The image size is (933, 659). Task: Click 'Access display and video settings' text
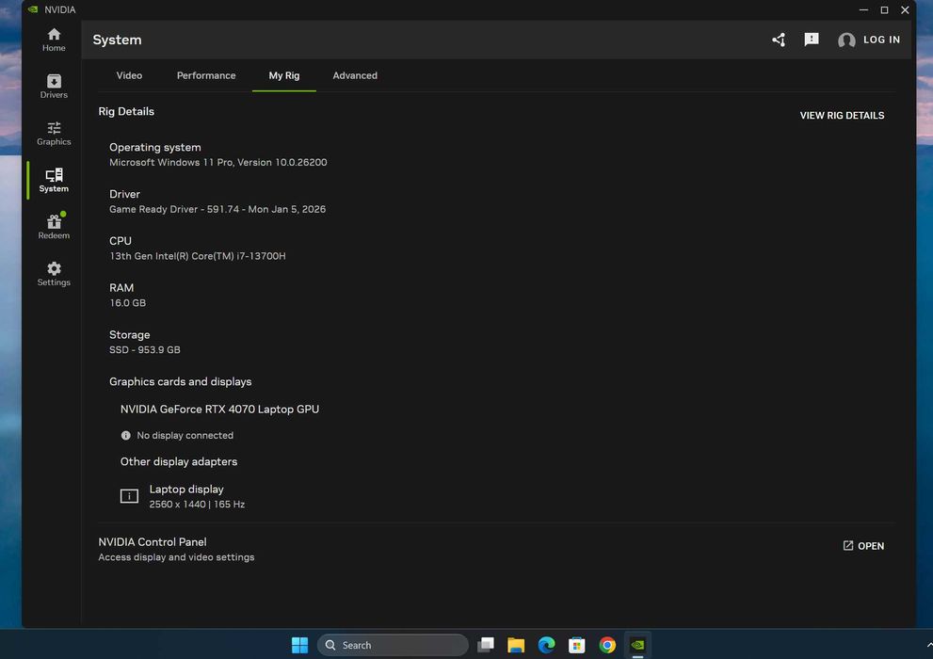pos(176,557)
